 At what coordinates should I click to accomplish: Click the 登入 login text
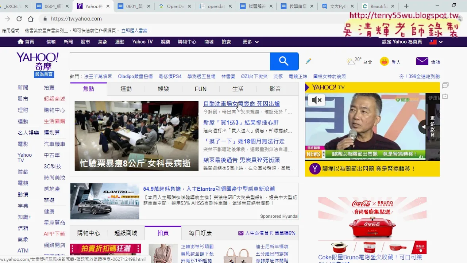click(x=396, y=62)
